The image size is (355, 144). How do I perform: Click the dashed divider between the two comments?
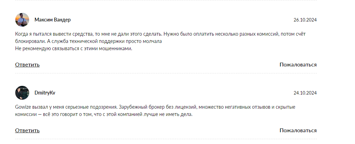[x=166, y=73]
